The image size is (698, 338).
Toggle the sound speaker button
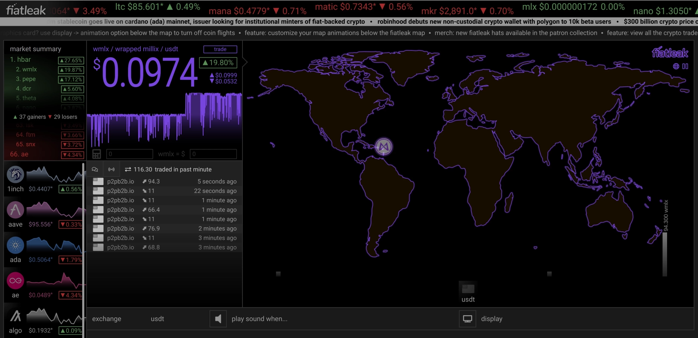[x=218, y=319]
